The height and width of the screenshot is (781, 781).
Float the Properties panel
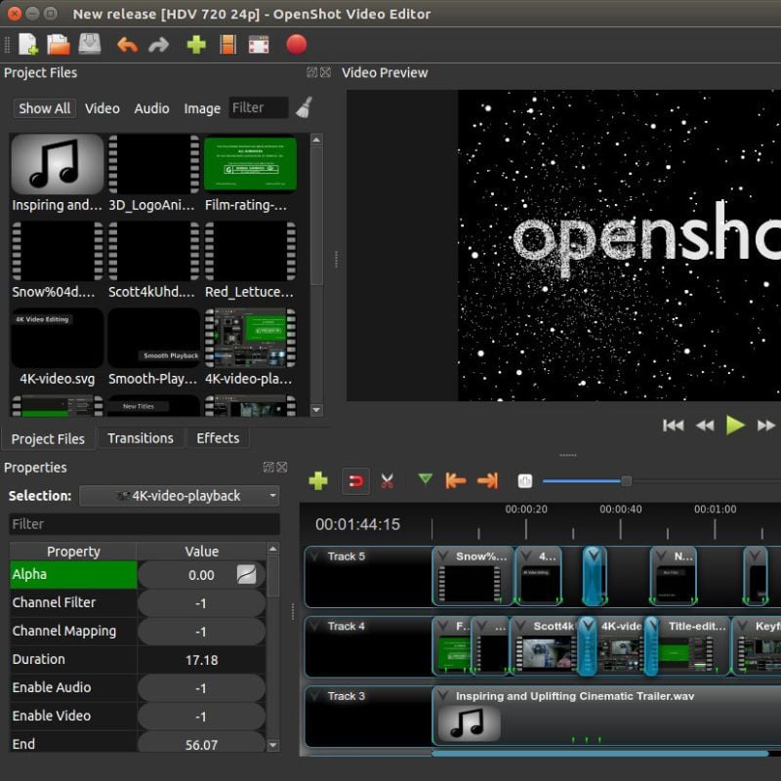[268, 467]
